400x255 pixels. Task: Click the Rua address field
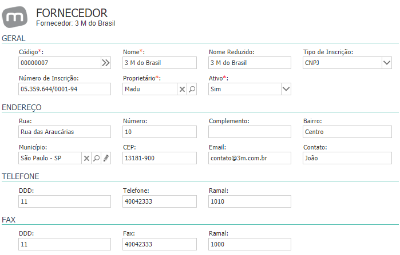pyautogui.click(x=65, y=132)
